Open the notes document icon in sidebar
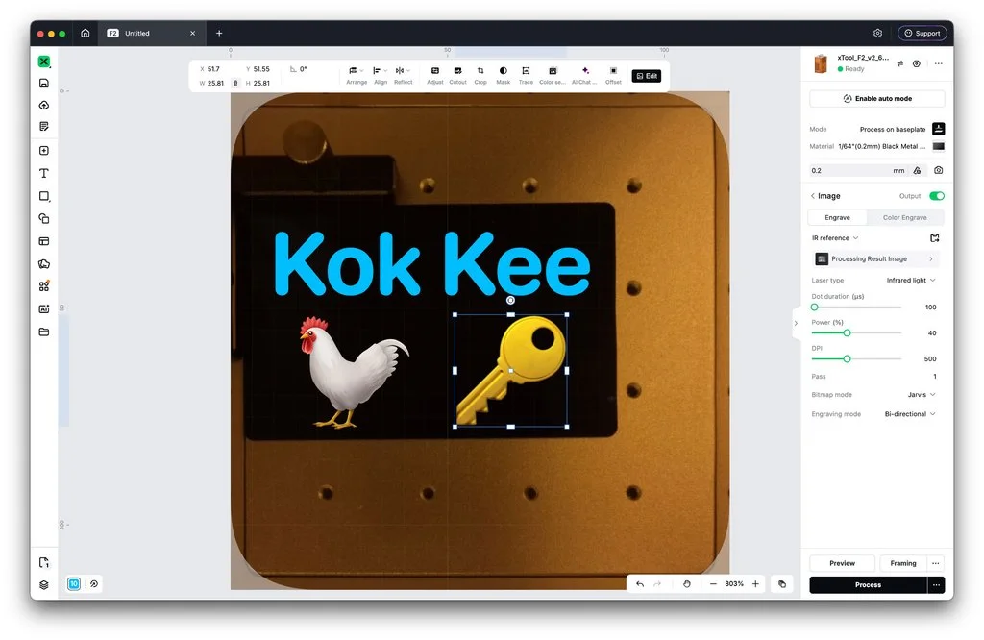The image size is (984, 640). pyautogui.click(x=44, y=126)
